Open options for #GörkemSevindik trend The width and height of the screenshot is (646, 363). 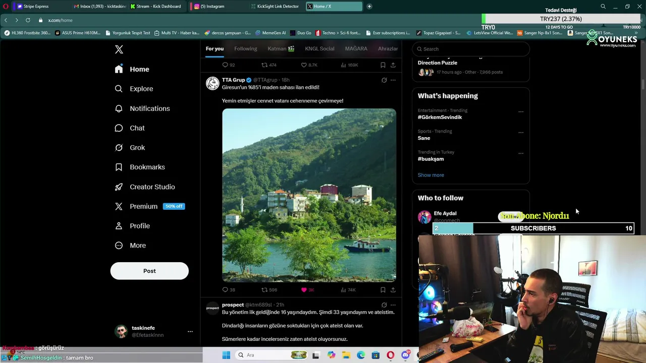[x=521, y=111]
